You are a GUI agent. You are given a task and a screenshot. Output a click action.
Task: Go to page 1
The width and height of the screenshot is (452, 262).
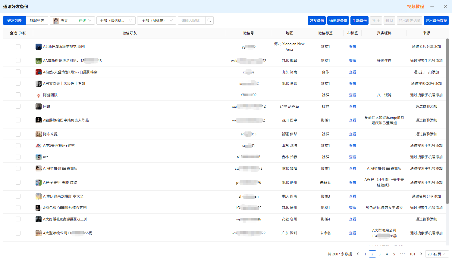coord(365,254)
